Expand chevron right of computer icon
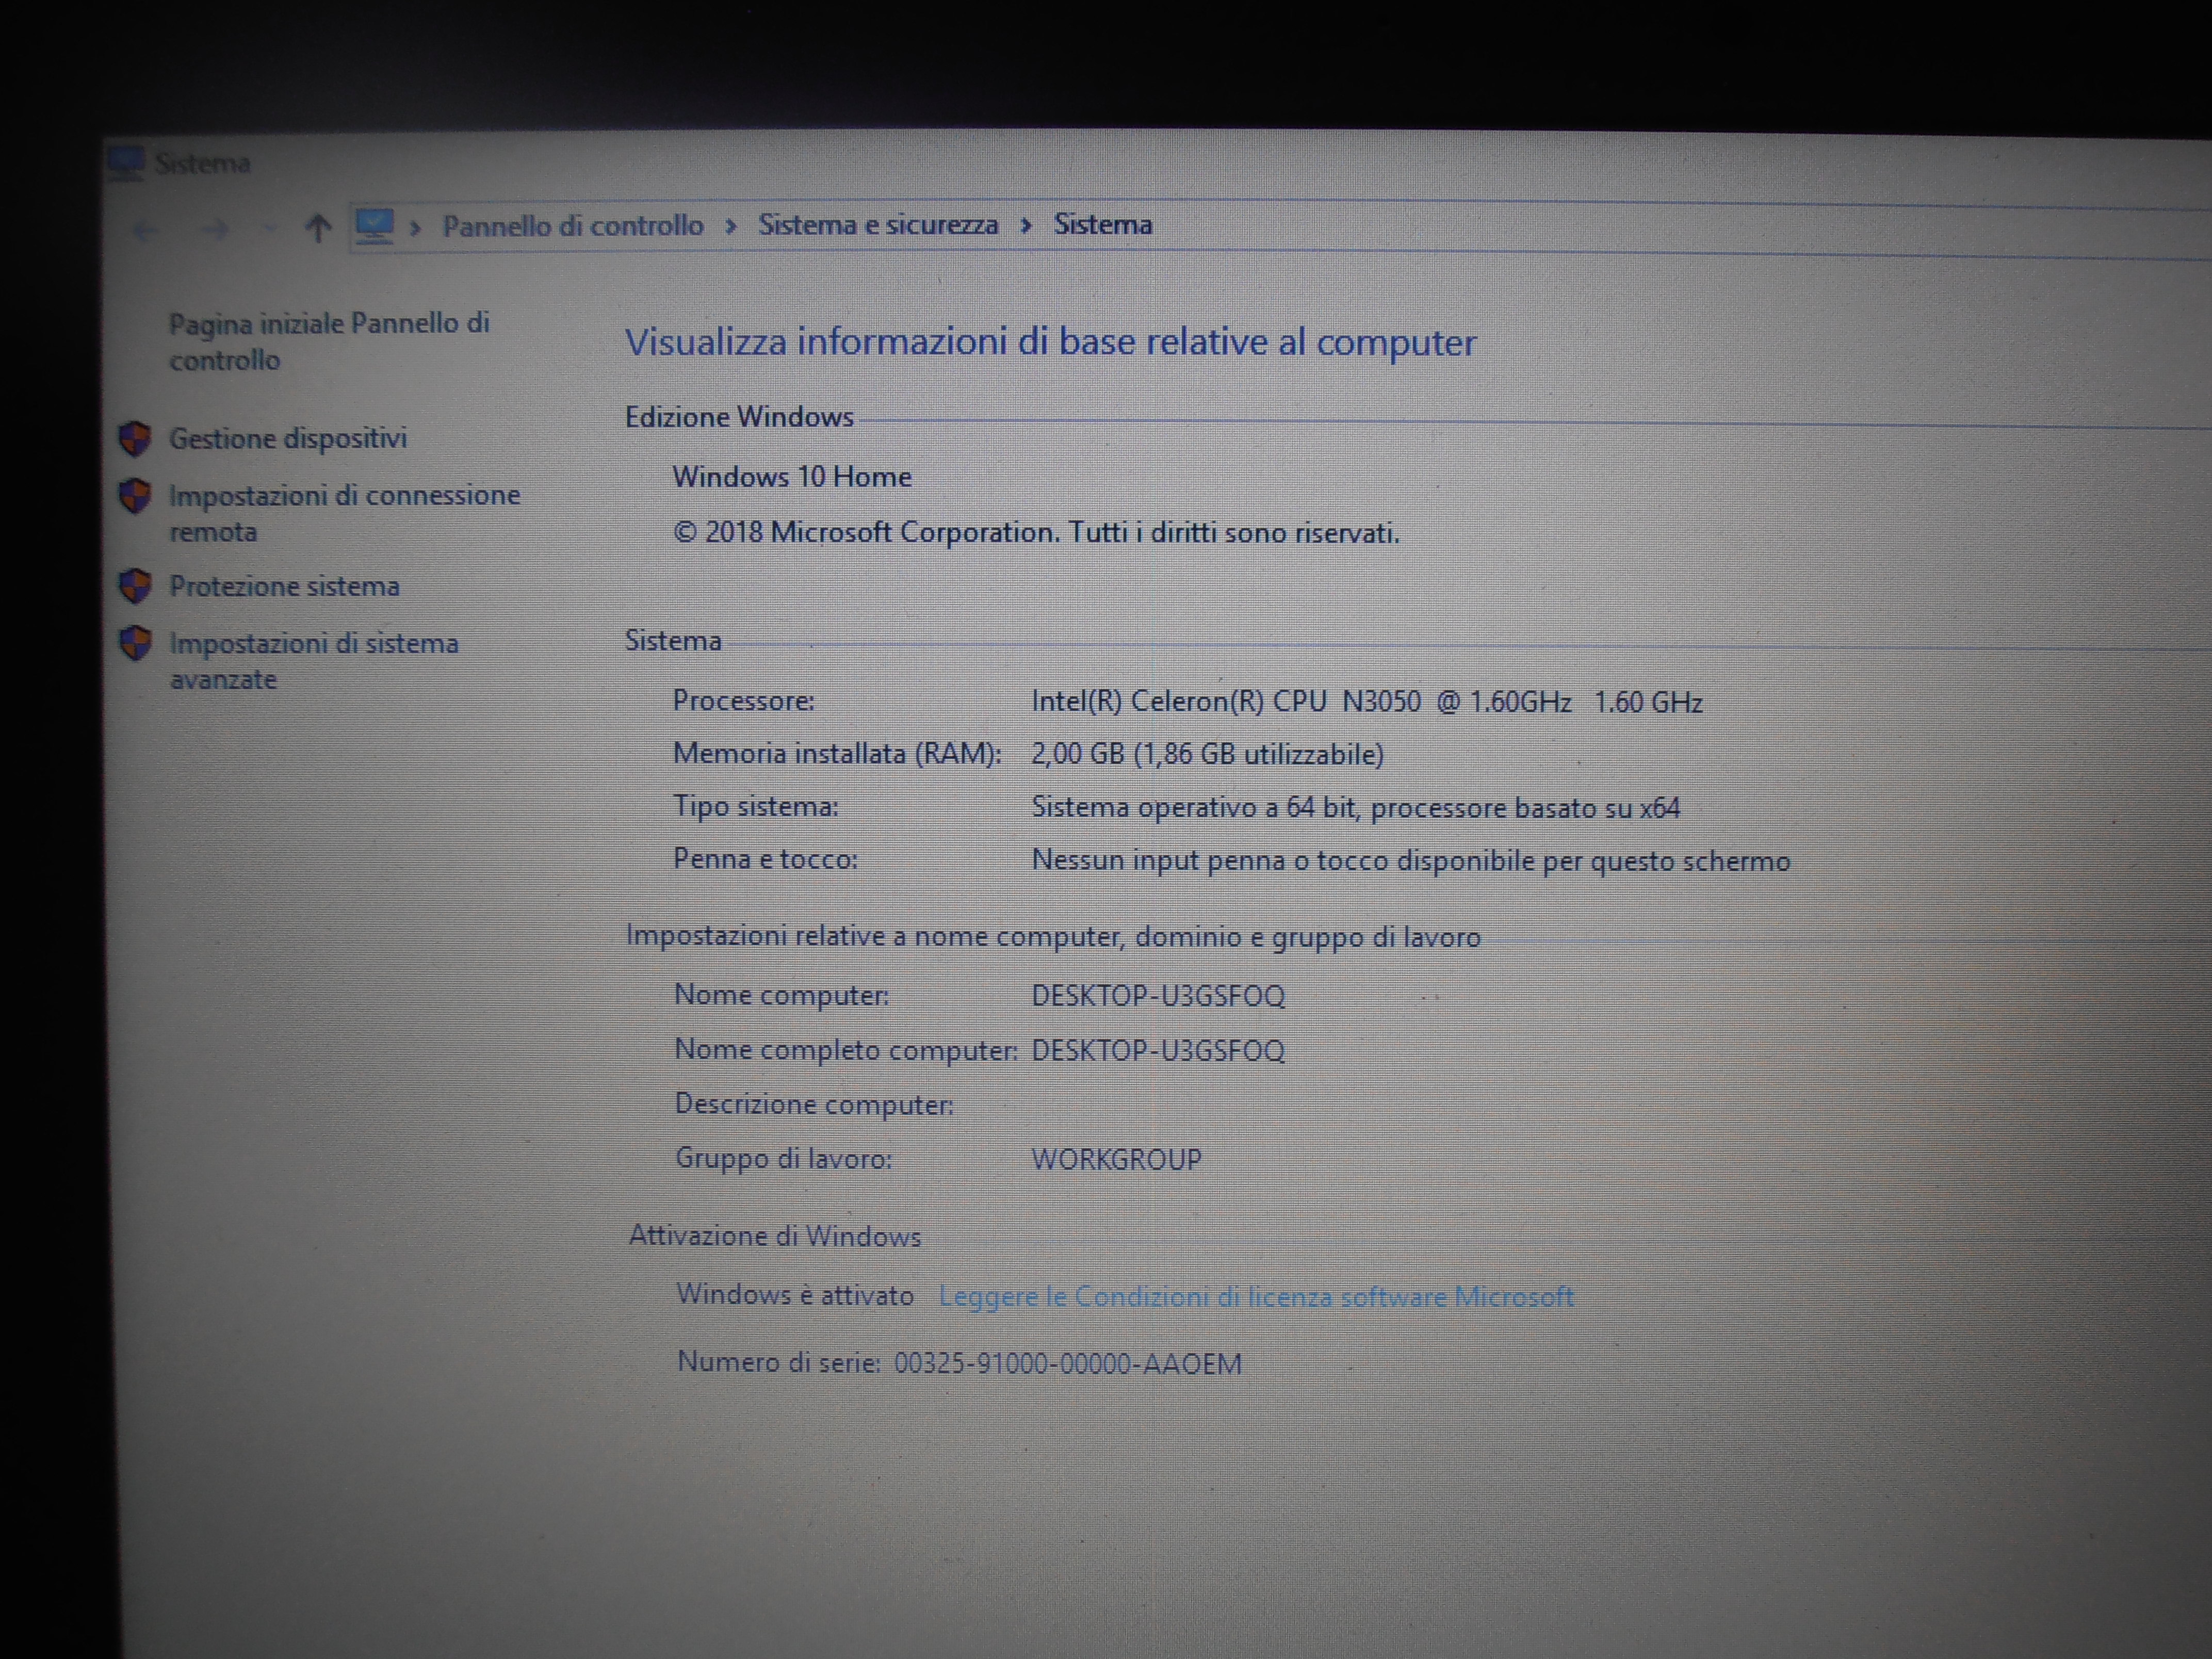 pyautogui.click(x=416, y=228)
